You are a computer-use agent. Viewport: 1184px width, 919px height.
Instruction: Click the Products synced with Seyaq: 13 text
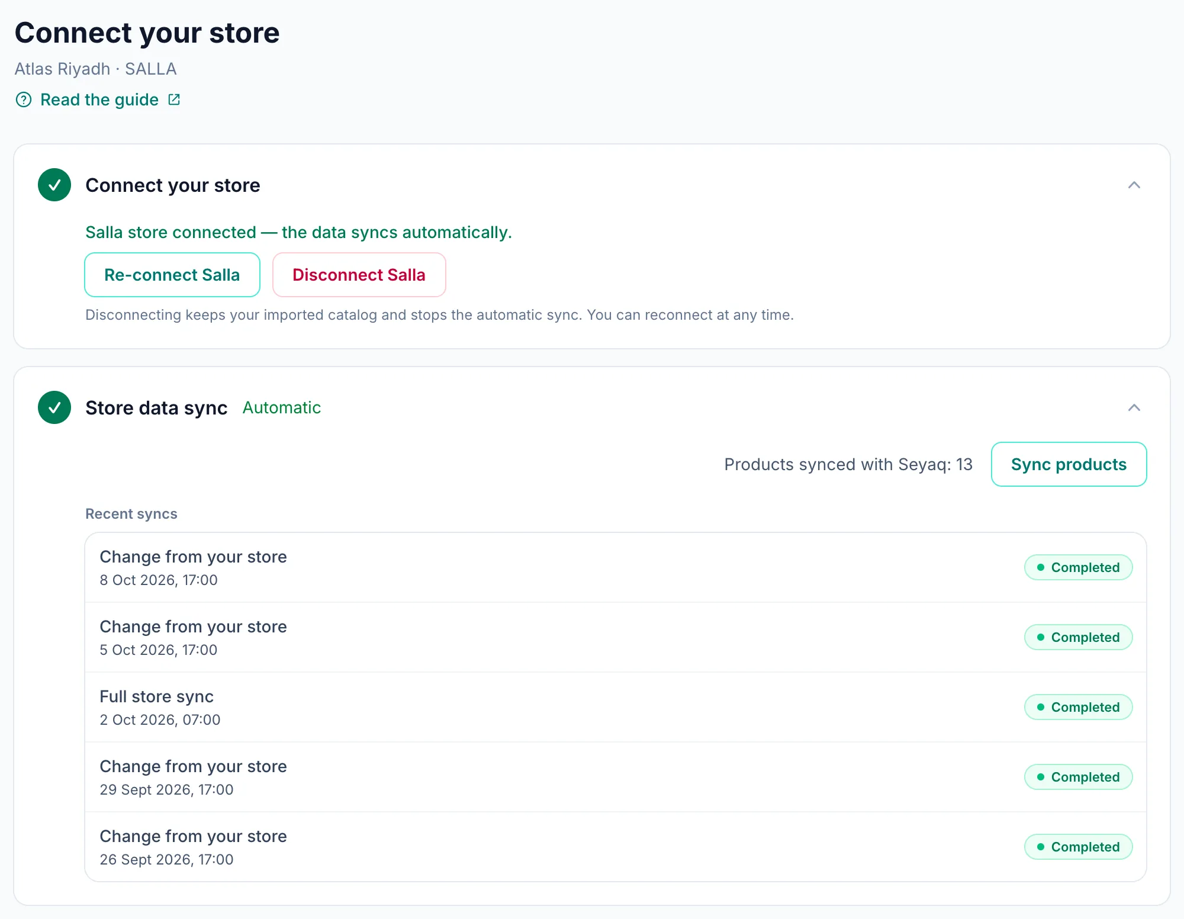[x=848, y=464]
